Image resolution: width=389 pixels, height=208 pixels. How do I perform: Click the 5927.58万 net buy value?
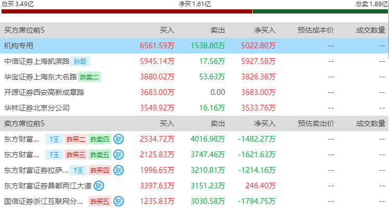click(x=258, y=61)
